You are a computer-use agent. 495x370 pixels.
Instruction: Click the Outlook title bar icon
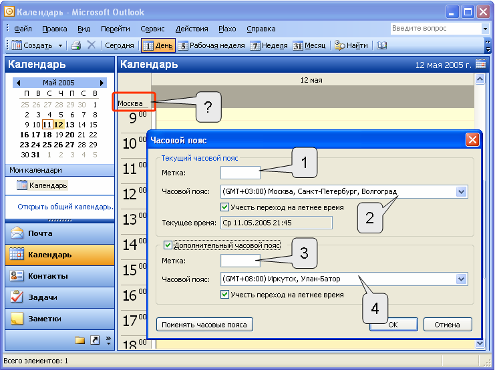[9, 12]
